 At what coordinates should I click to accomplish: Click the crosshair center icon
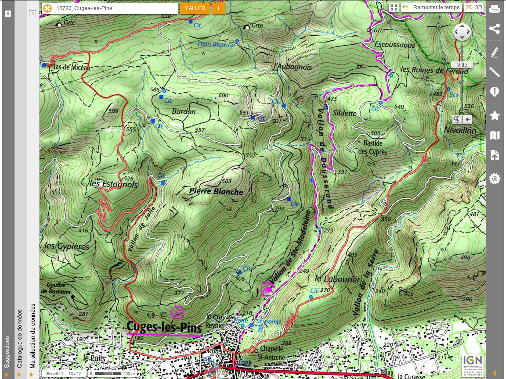(467, 119)
